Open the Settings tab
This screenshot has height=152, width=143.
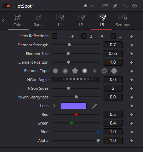click(123, 21)
